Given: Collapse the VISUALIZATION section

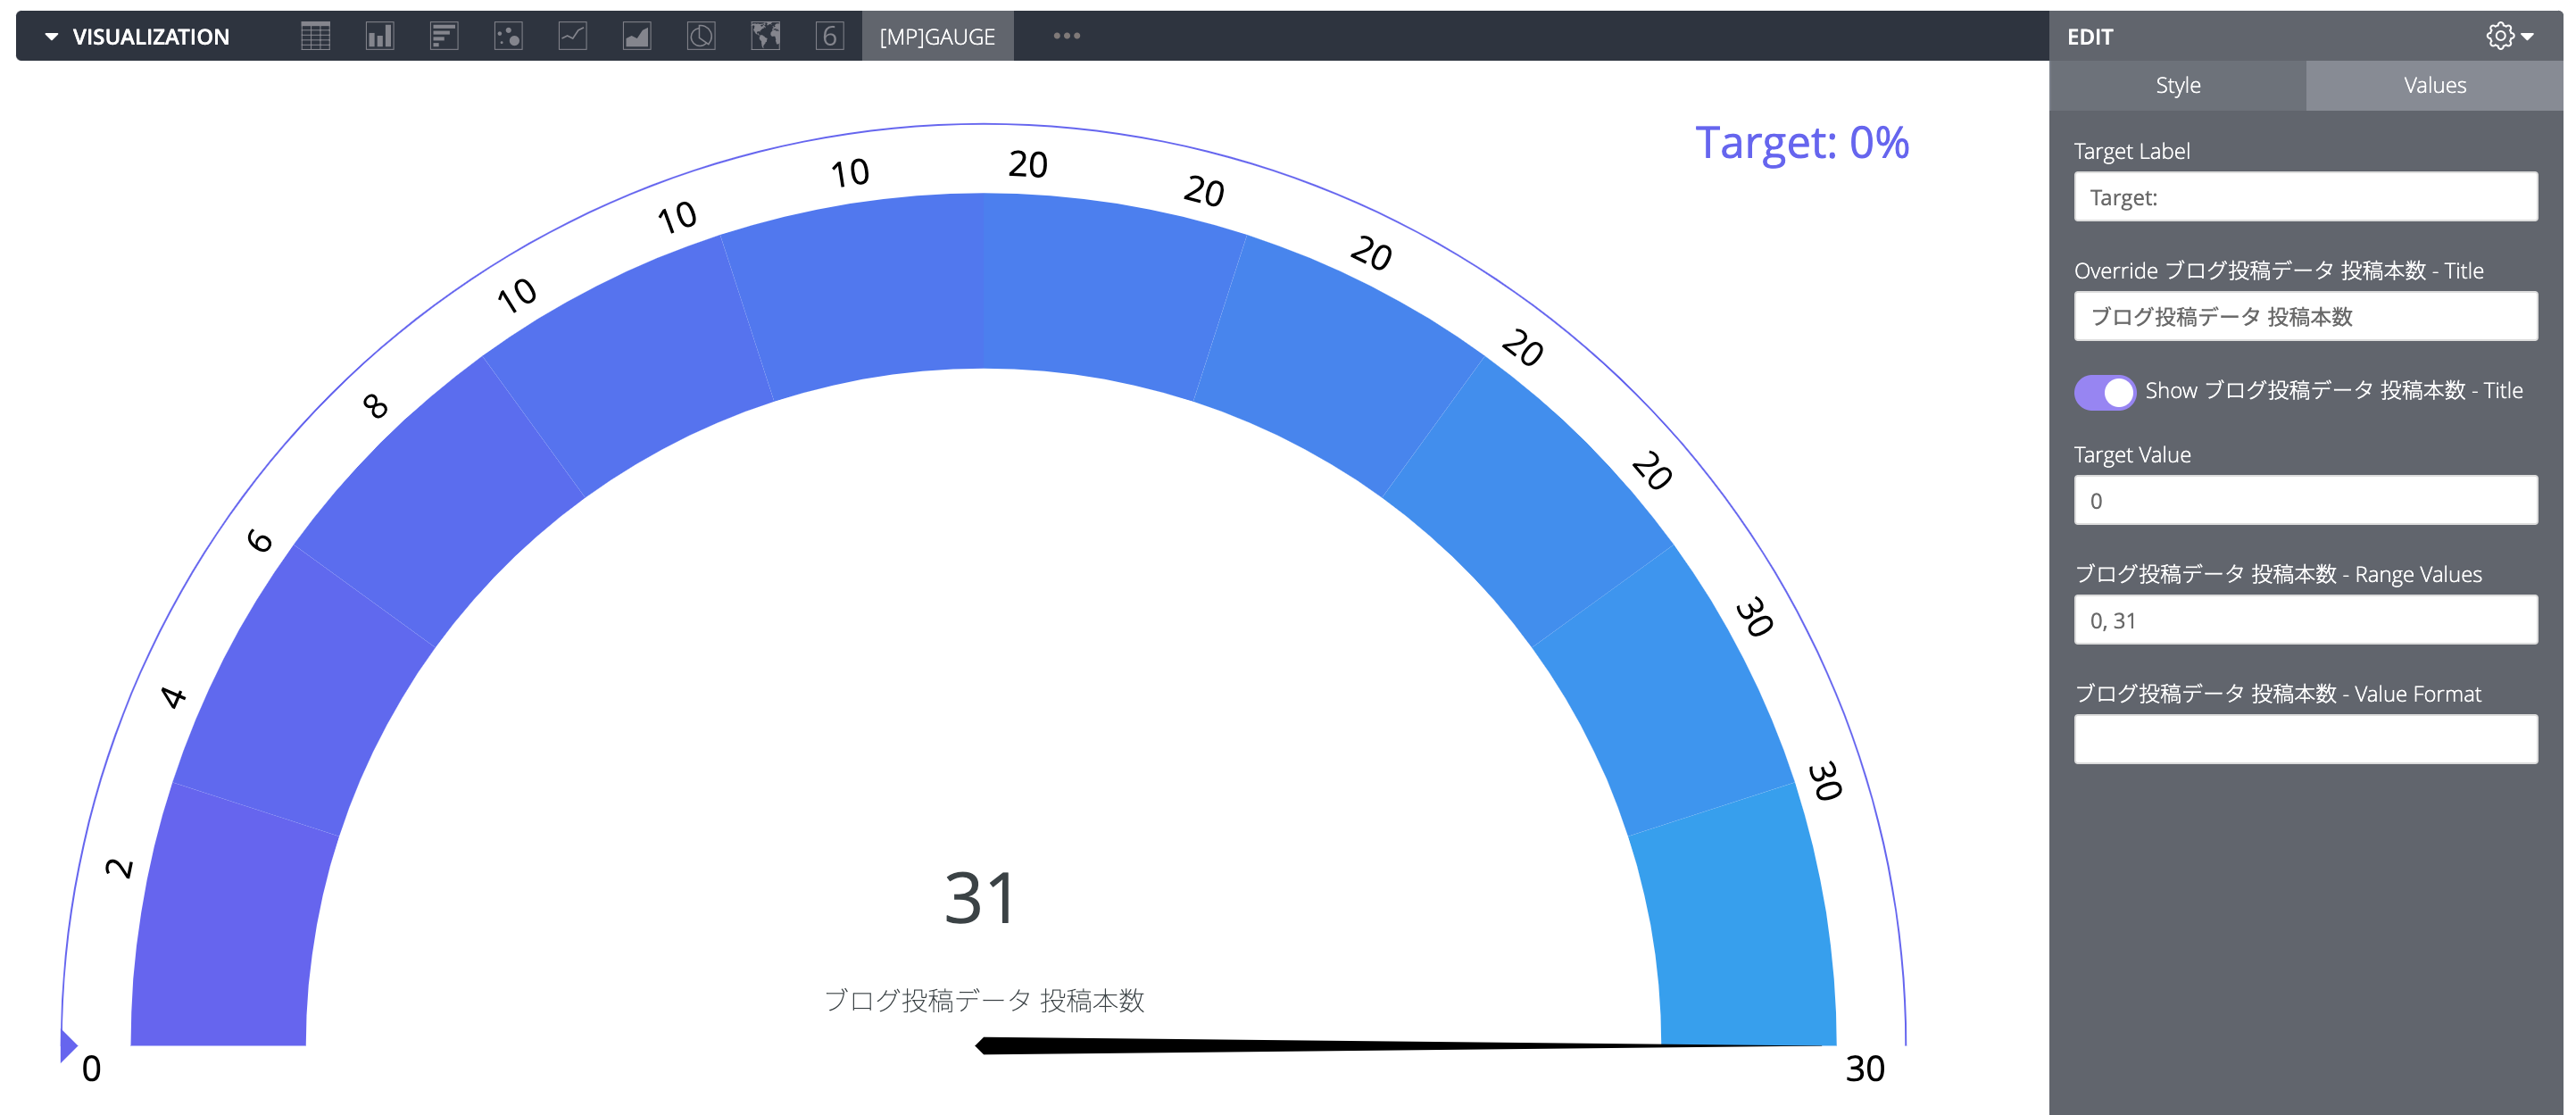Looking at the screenshot, I should tap(52, 36).
